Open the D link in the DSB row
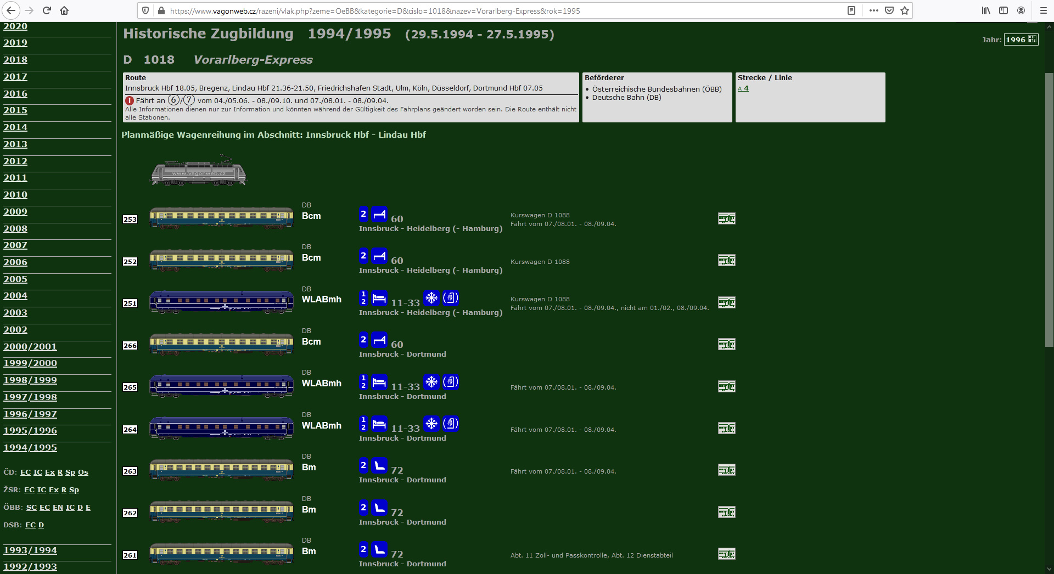The height and width of the screenshot is (574, 1054). pyautogui.click(x=41, y=525)
